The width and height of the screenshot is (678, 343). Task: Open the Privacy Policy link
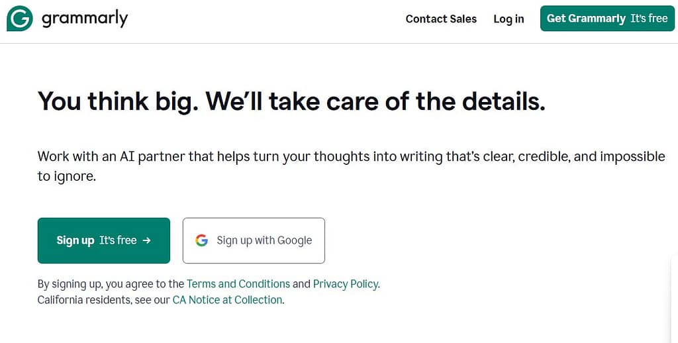coord(346,284)
